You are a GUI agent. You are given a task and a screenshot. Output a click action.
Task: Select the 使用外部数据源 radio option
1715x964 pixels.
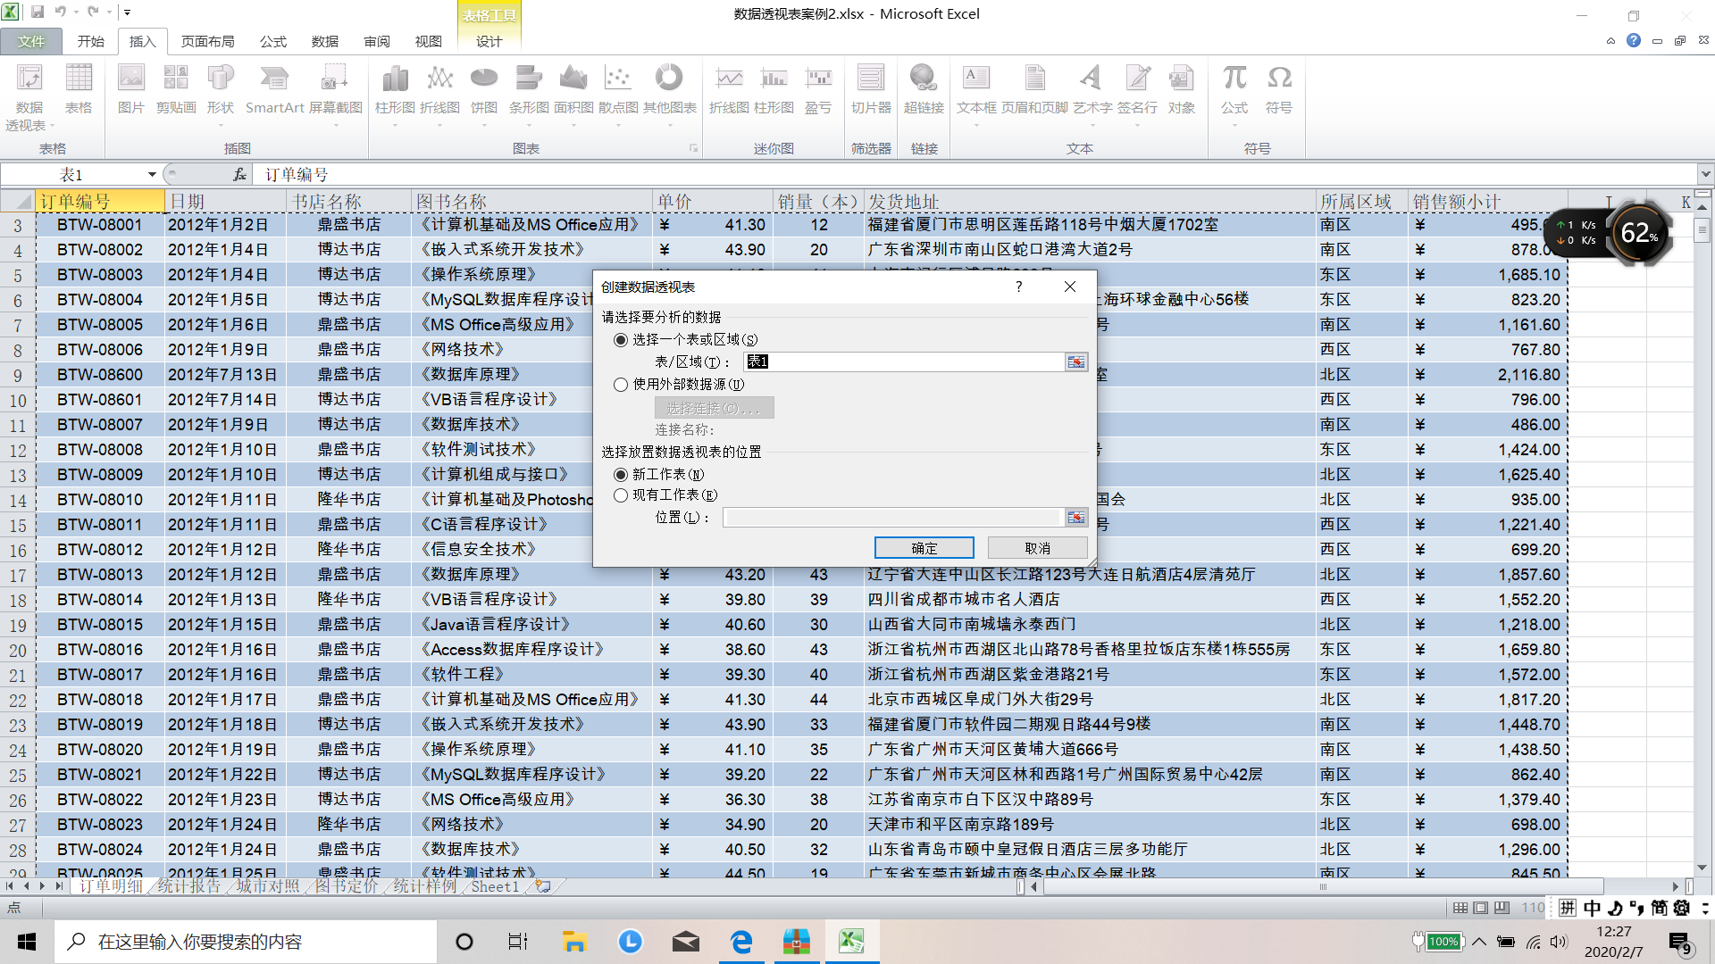coord(621,385)
